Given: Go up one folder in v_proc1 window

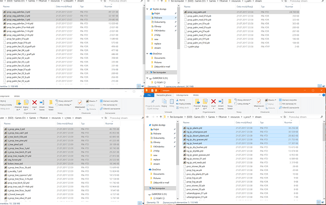Looking at the screenshot, I should (161, 117).
